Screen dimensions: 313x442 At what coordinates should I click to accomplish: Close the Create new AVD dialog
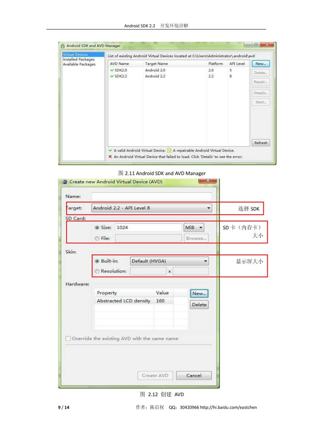tap(208, 180)
